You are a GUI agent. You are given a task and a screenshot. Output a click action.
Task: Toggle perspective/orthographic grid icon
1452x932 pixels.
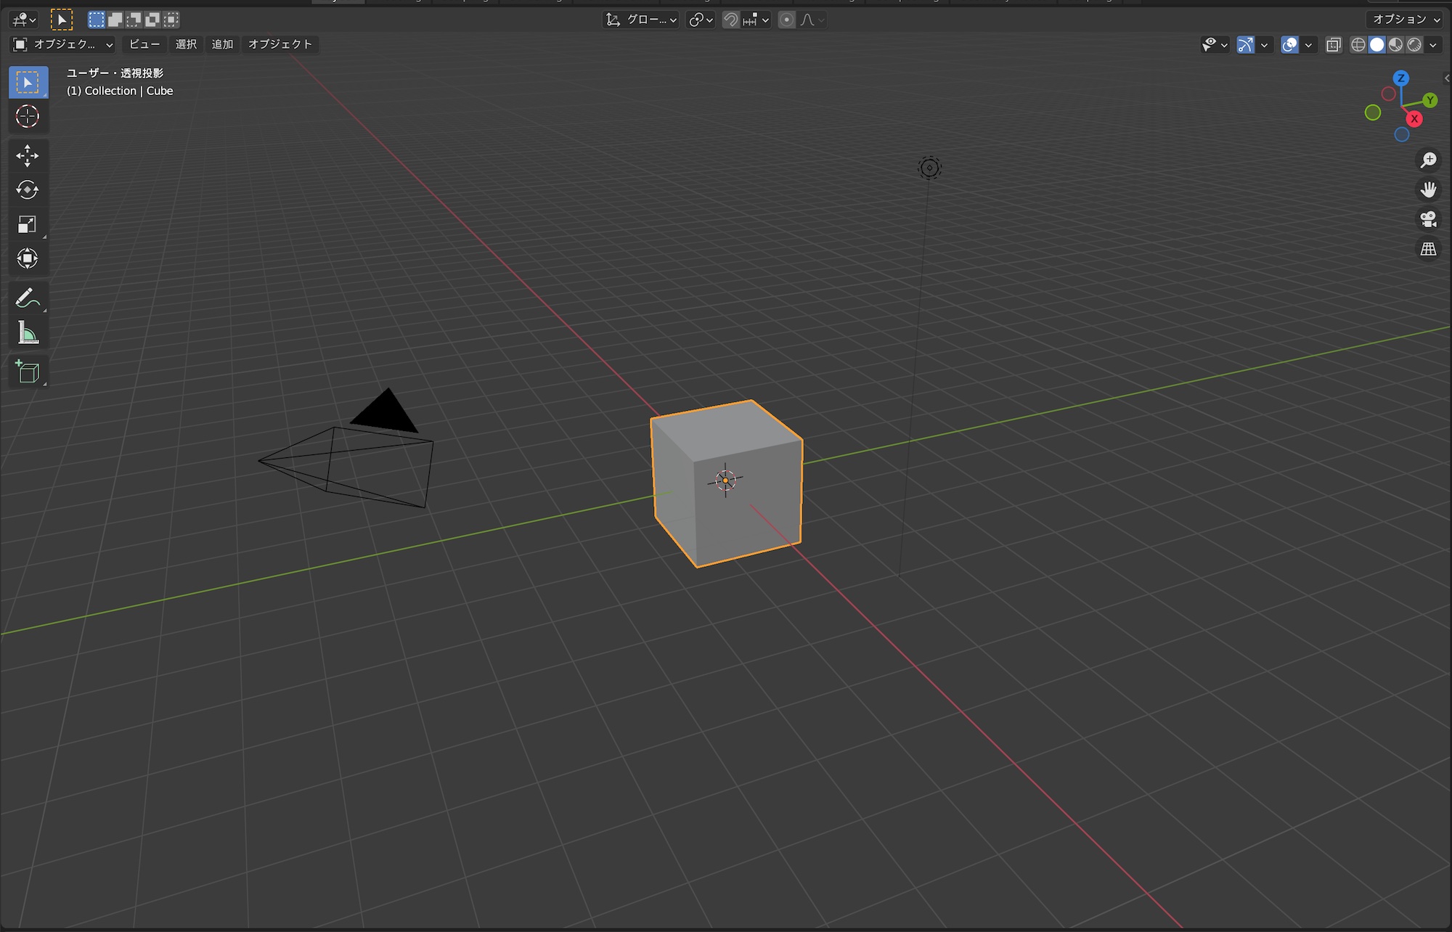click(x=1428, y=249)
